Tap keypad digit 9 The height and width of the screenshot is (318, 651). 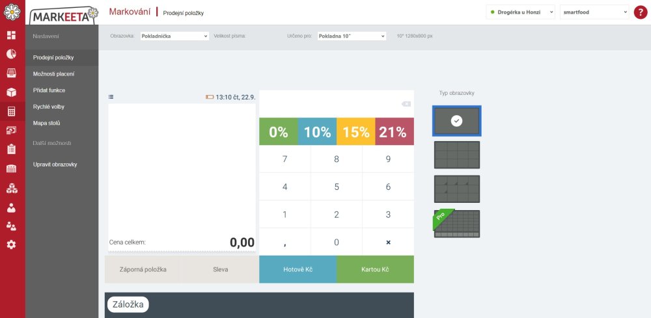388,159
